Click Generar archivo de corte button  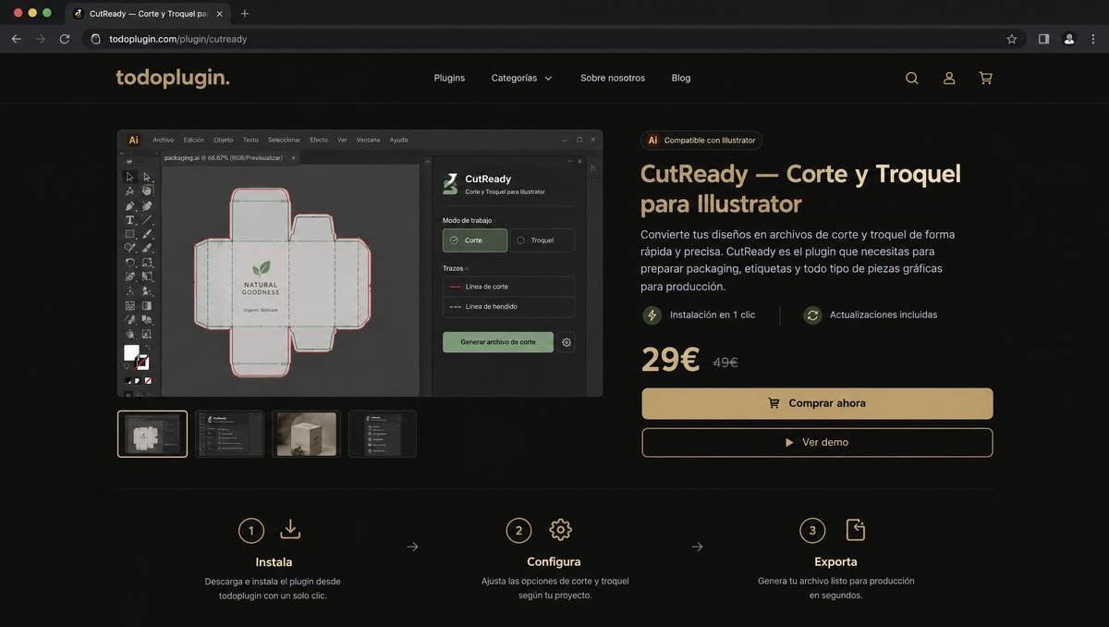click(x=498, y=342)
